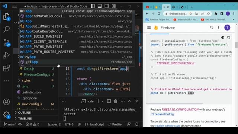Open 'Remove People fro...' bookmark
Screen dimensions: 238x134
(x=158, y=20)
